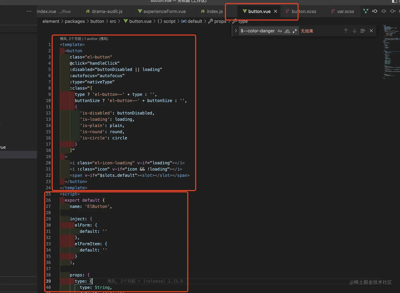Go to next match in find widget
This screenshot has width=400, height=293.
coord(354,31)
